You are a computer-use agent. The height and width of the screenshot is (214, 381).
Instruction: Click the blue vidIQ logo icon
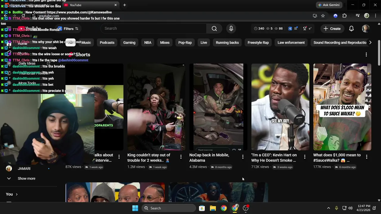[x=290, y=29]
